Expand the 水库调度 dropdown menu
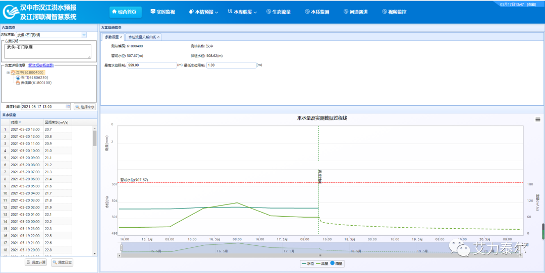This screenshot has width=545, height=273. tap(243, 12)
